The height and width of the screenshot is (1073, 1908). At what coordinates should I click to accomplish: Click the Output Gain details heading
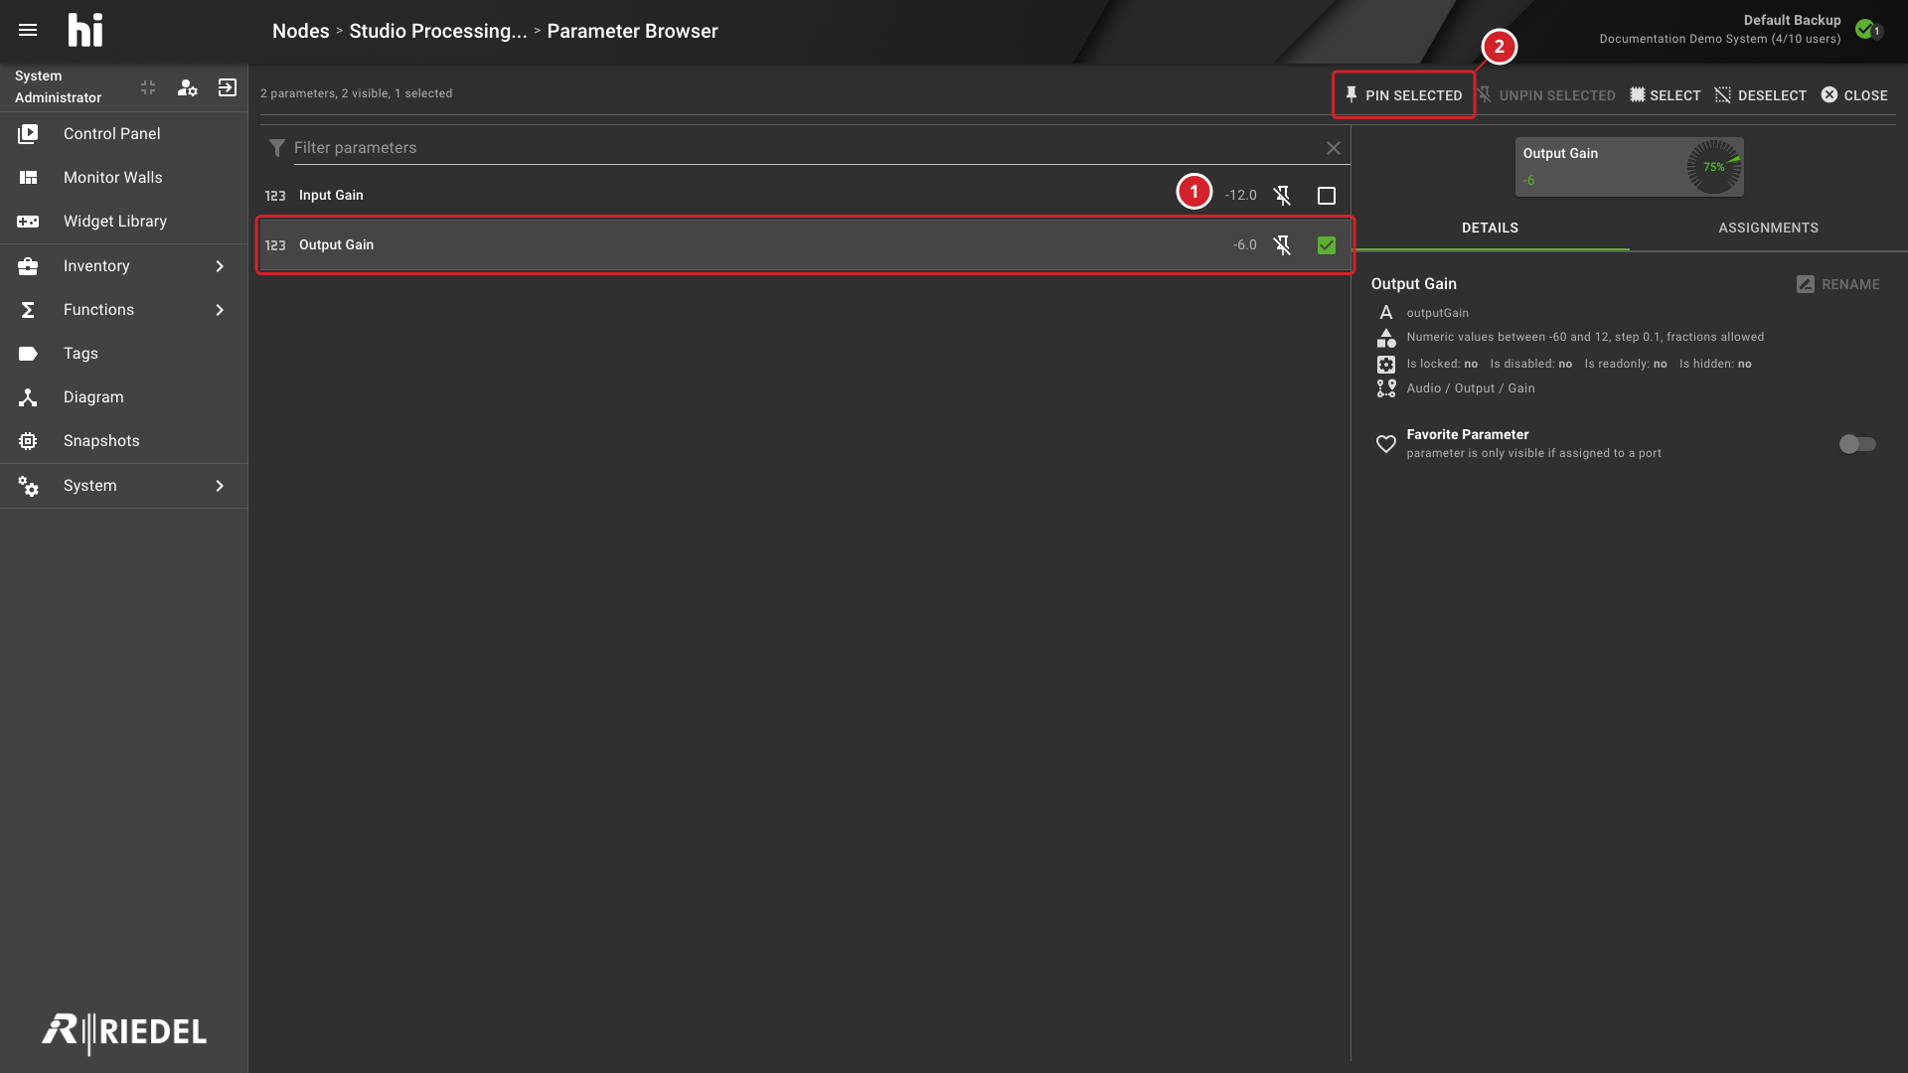(1413, 283)
